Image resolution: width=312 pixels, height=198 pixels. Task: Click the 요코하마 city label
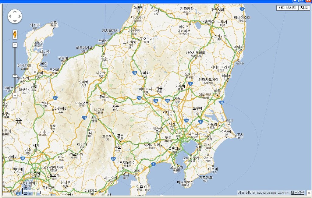(175, 149)
